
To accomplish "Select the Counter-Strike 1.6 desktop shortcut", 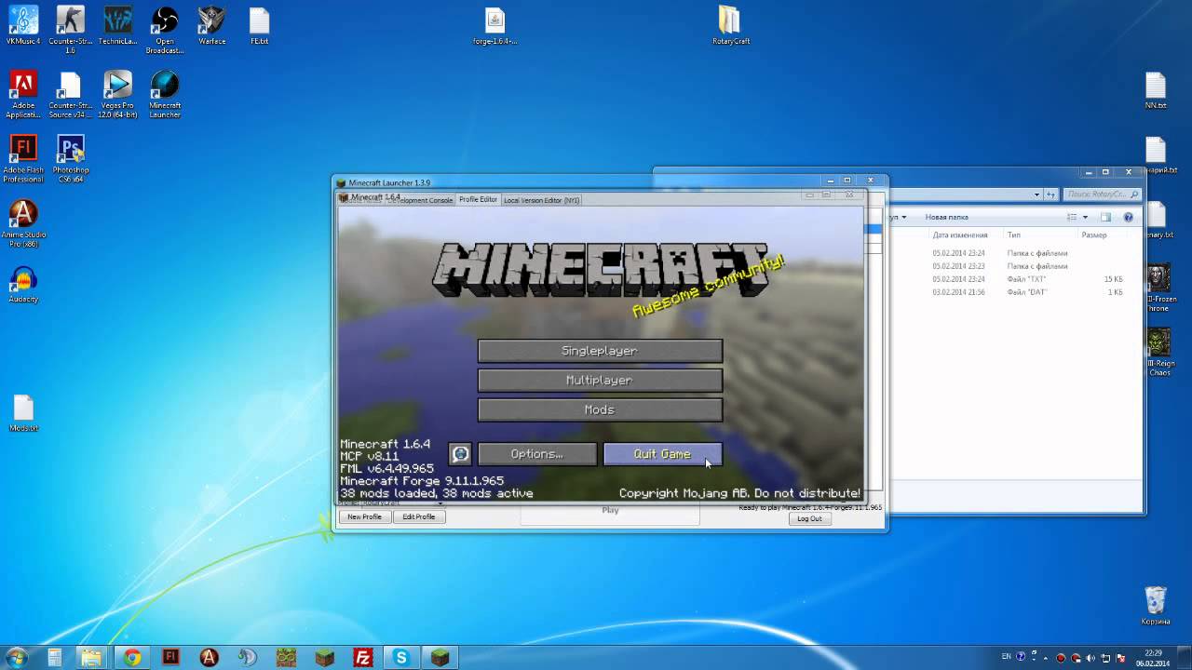I will 70,30.
